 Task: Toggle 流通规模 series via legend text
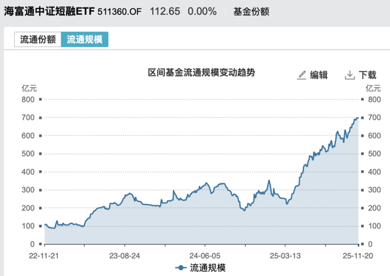(x=203, y=268)
